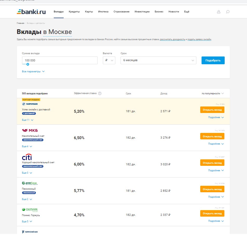Image resolution: width=247 pixels, height=235 pixels.
Task: Click Открыть вклад for Сбербанк
Action: point(212,213)
